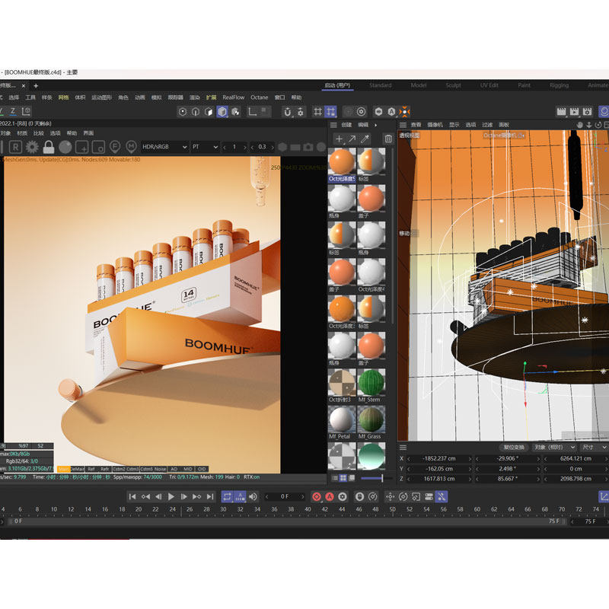
Task: Switch to the UV Edit layout tab
Action: (489, 85)
